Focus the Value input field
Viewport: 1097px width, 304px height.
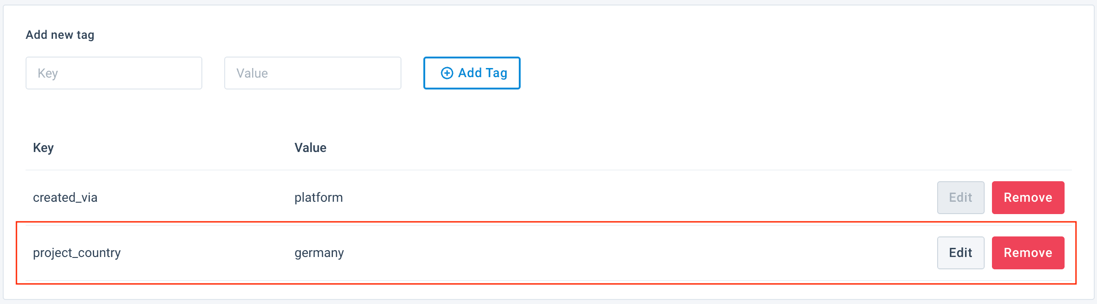pyautogui.click(x=312, y=73)
